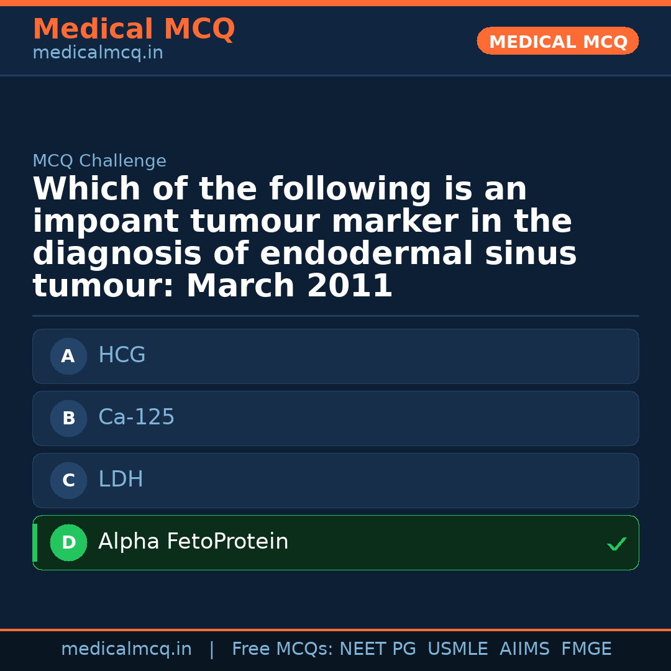Expand the Alpha FetoProtein answer row

pos(335,542)
